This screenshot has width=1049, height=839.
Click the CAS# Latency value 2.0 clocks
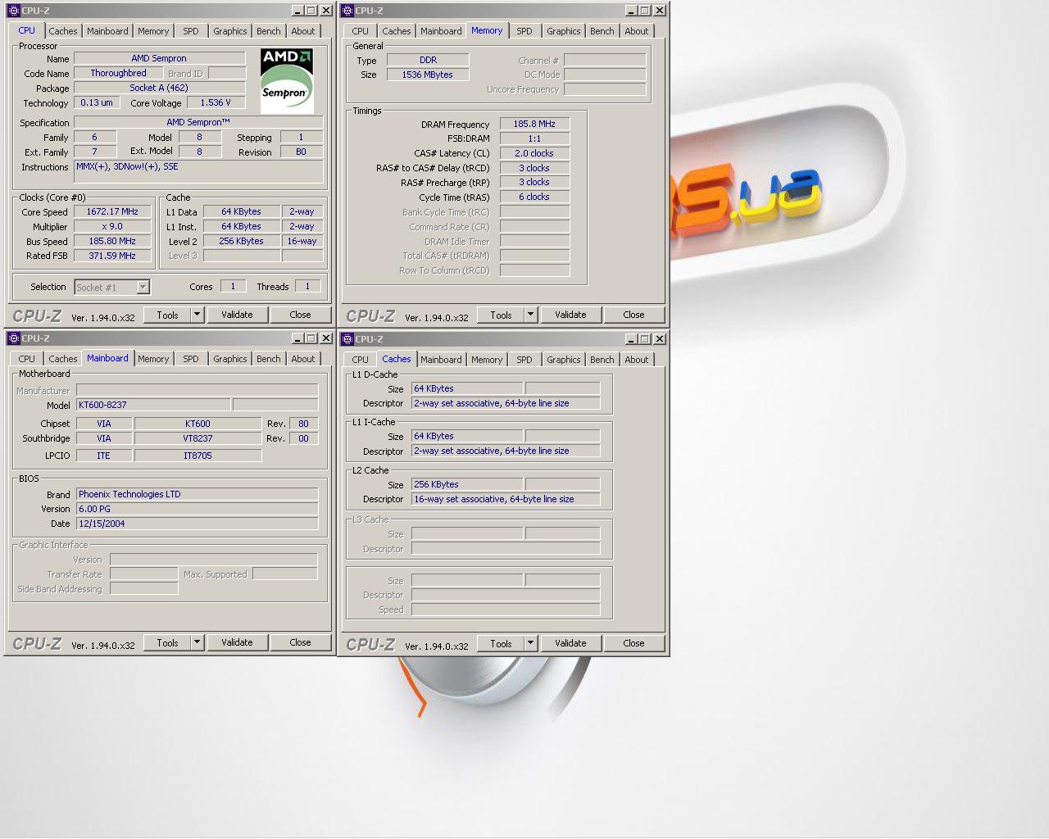tap(534, 153)
